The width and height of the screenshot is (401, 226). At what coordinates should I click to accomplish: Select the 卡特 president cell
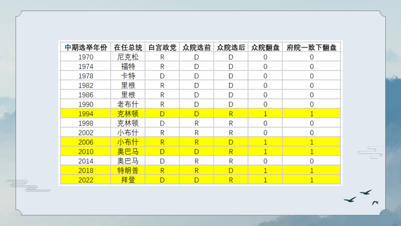(x=128, y=76)
